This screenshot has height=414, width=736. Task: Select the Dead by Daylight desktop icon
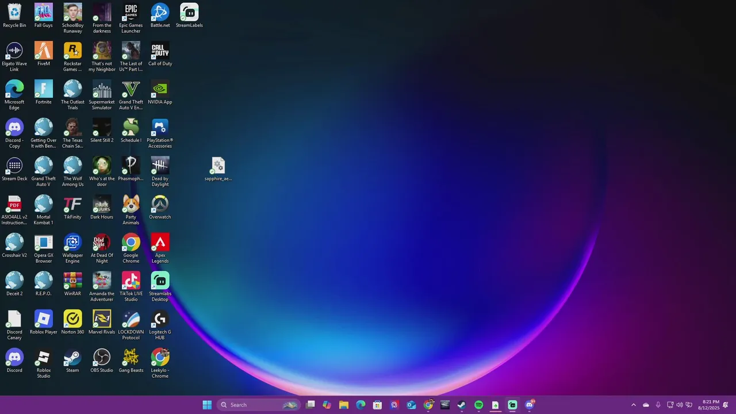pos(160,172)
